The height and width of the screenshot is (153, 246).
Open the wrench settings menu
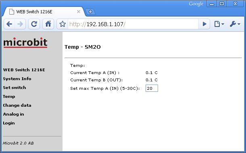pos(235,24)
